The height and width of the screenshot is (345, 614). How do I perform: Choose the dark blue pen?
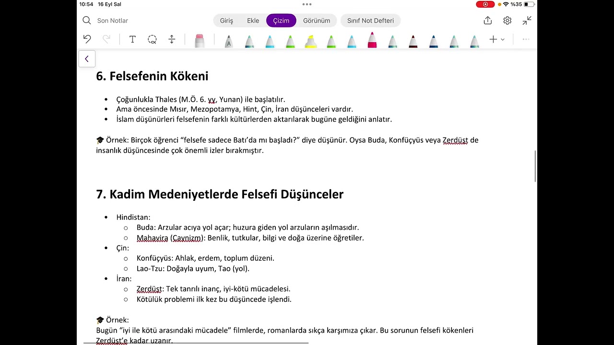coord(433,41)
